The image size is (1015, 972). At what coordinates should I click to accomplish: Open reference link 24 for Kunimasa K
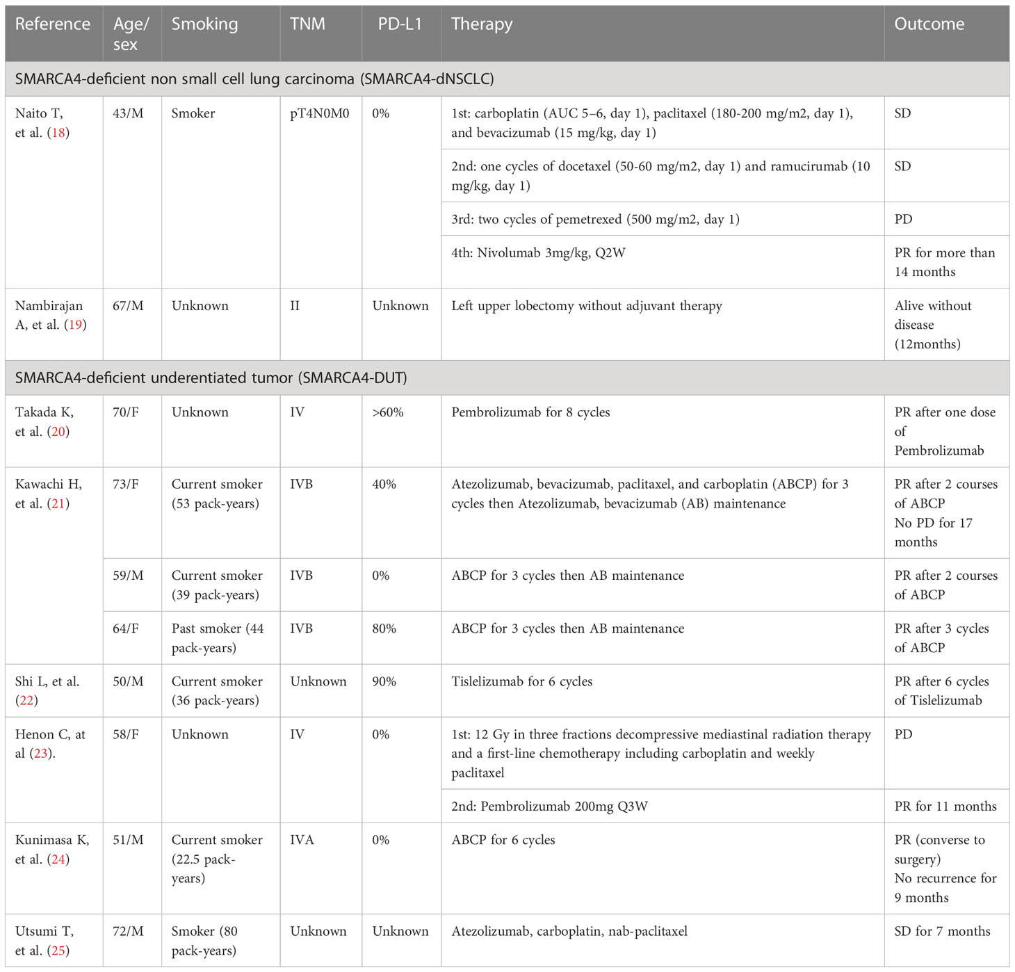[58, 859]
